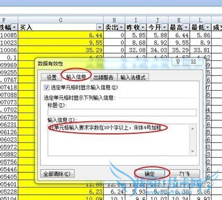Select column K header
The image size is (222, 200).
point(179,20)
